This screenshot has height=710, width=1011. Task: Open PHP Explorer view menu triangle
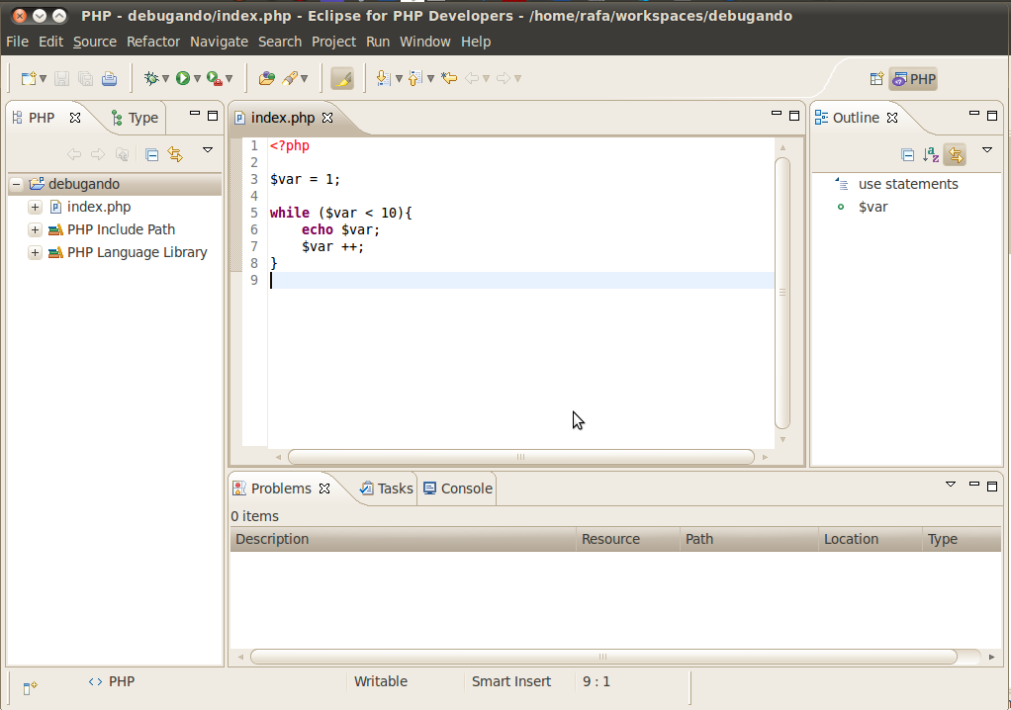pyautogui.click(x=208, y=150)
